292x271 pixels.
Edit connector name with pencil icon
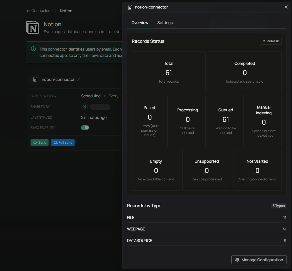[79, 79]
